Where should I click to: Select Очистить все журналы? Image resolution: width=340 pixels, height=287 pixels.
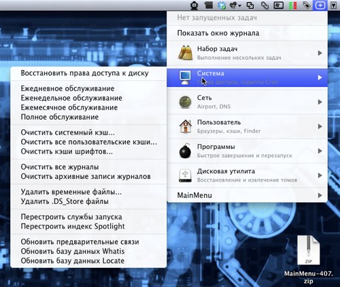(88, 167)
